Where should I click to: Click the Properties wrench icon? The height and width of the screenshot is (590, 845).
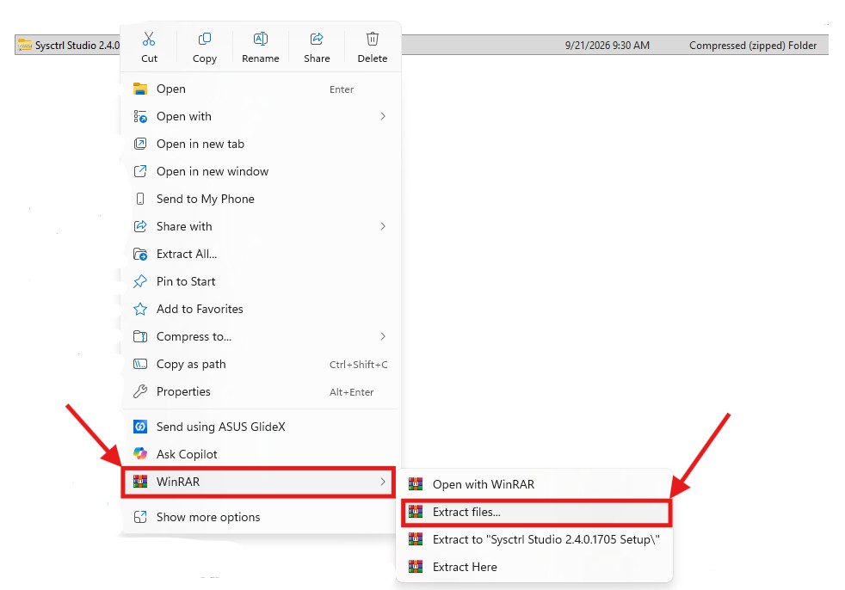click(x=140, y=391)
